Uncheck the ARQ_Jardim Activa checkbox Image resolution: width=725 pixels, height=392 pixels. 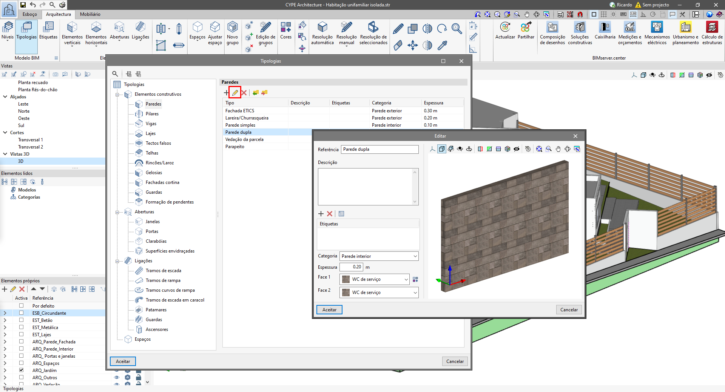pyautogui.click(x=22, y=370)
